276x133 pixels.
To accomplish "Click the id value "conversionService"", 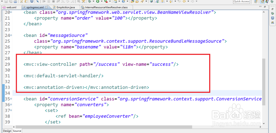I will [73, 99].
